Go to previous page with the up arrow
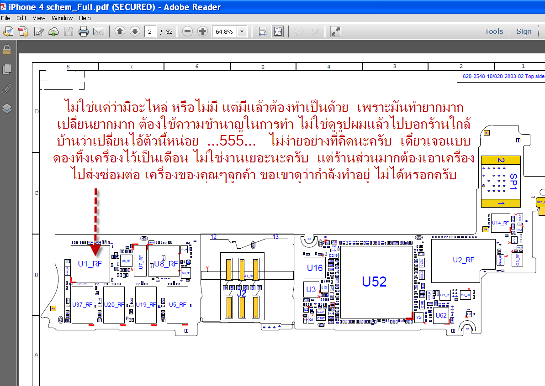This screenshot has height=386, width=545. (120, 31)
